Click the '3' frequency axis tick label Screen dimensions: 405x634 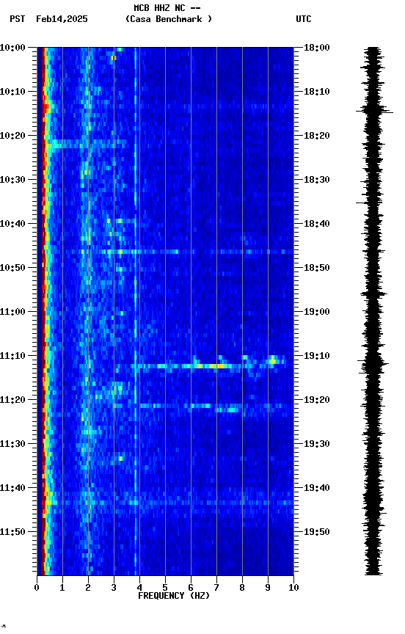[x=114, y=588]
